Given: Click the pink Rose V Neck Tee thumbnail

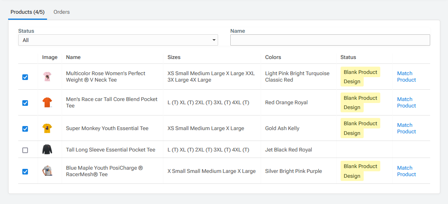Looking at the screenshot, I should coord(47,77).
